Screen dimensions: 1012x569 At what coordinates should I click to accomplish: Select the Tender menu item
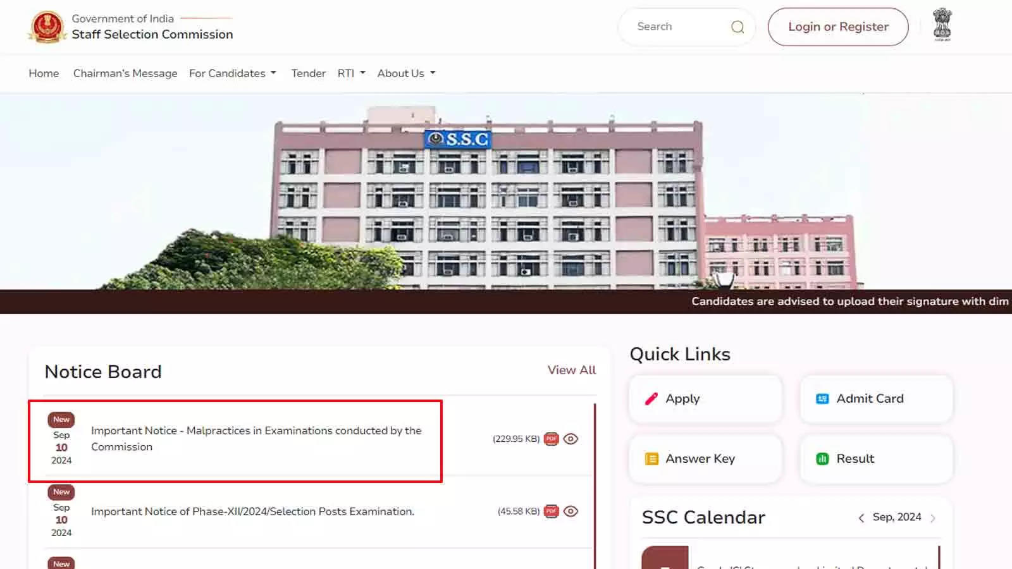pyautogui.click(x=308, y=73)
